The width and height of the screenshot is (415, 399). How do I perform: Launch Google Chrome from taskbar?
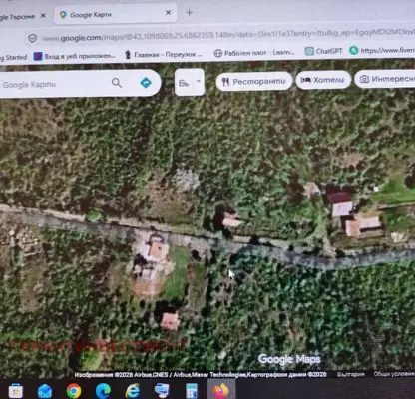(x=74, y=391)
